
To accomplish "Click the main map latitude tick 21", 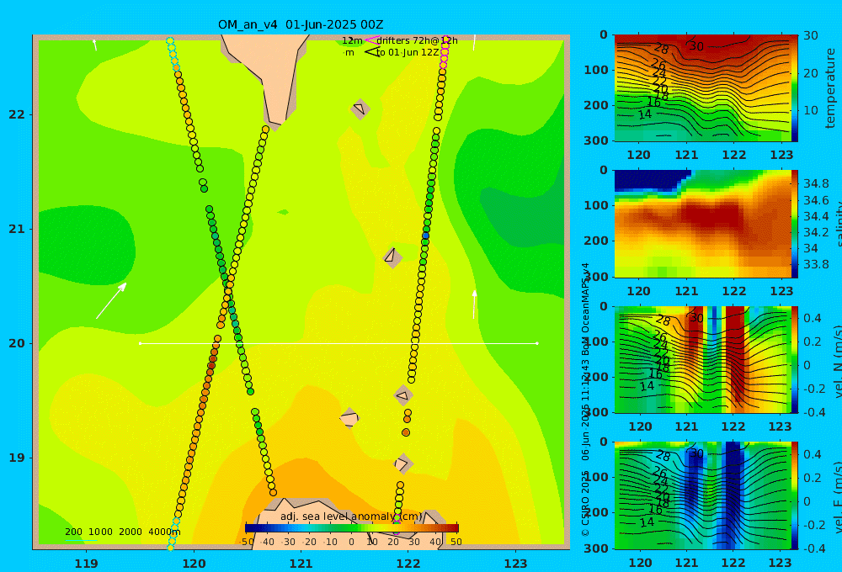I will pyautogui.click(x=17, y=229).
